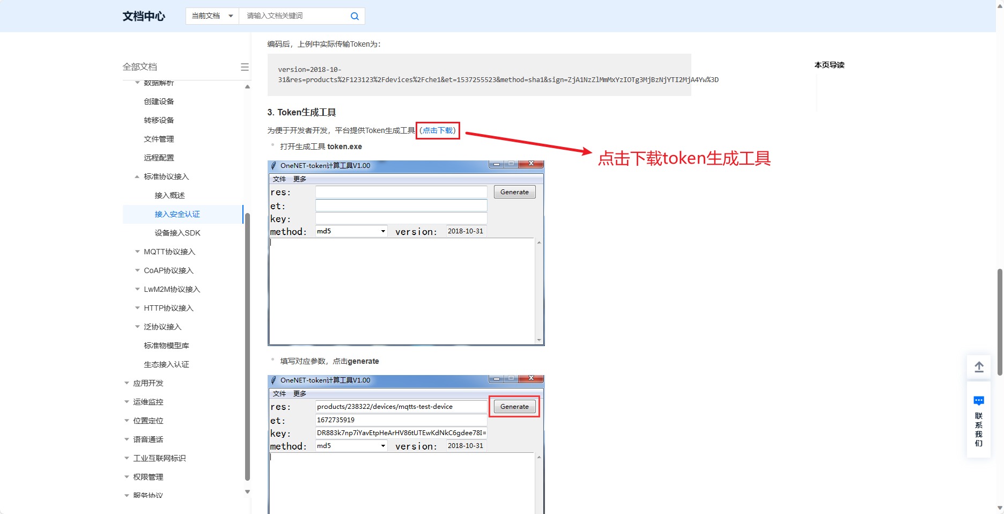Open the 联系我们 chat widget
This screenshot has width=1004, height=514.
(x=979, y=420)
